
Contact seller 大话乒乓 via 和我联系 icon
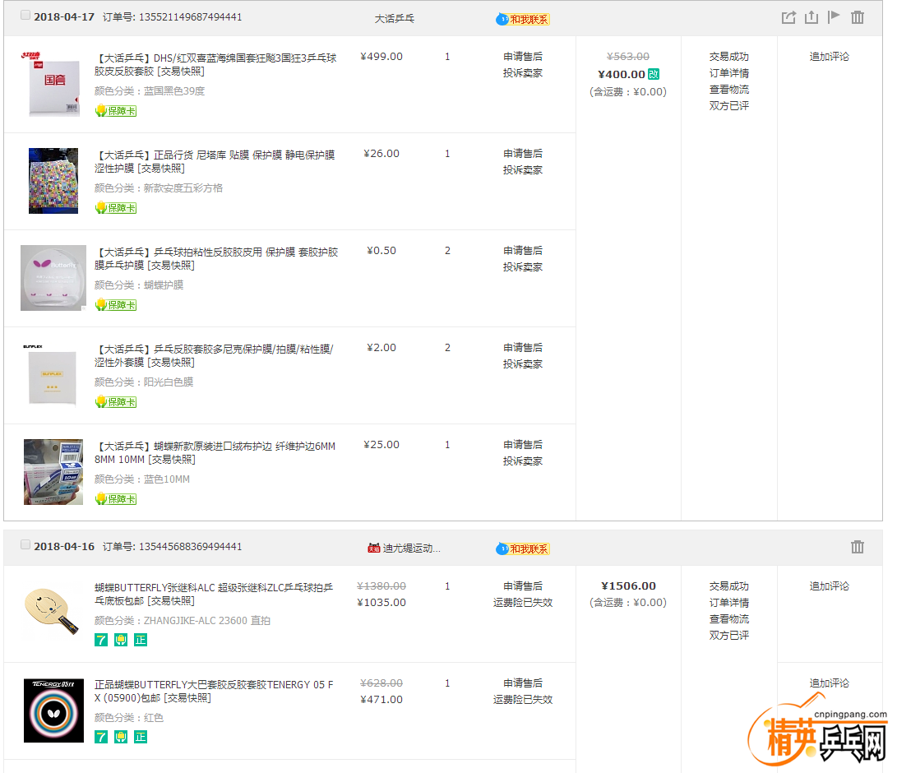point(523,20)
